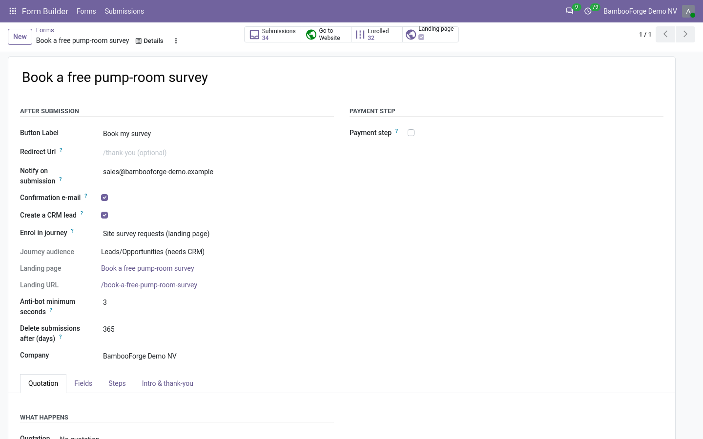Go to the next record arrow

685,34
